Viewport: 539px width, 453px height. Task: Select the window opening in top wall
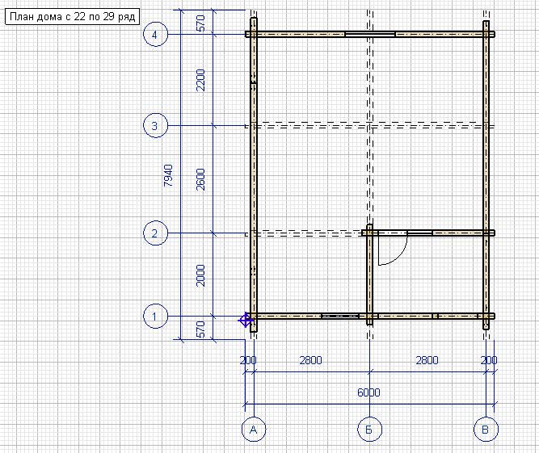point(370,35)
